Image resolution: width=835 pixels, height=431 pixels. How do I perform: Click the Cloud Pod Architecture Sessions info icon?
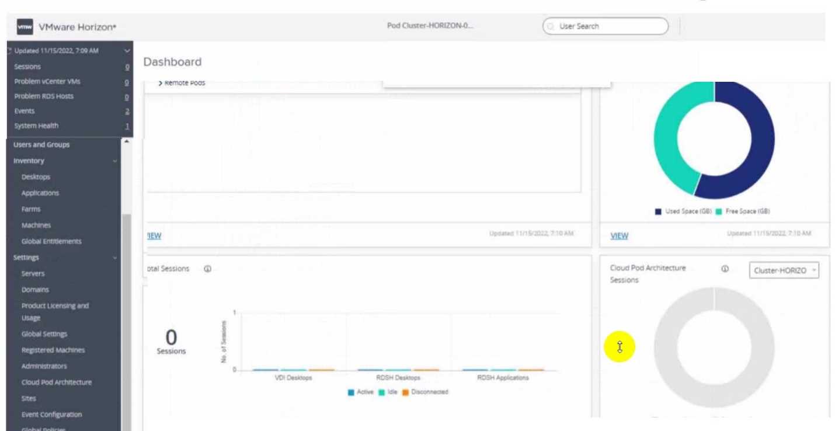pos(725,269)
